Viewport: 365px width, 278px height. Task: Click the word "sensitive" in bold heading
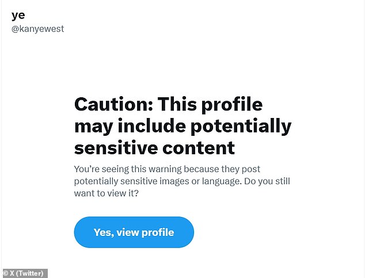pyautogui.click(x=116, y=148)
